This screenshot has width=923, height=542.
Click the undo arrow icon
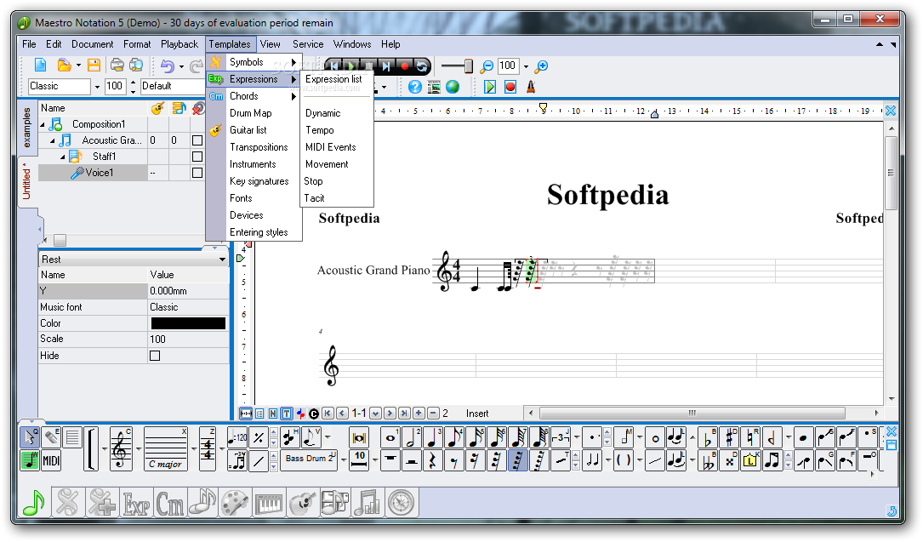click(x=168, y=66)
